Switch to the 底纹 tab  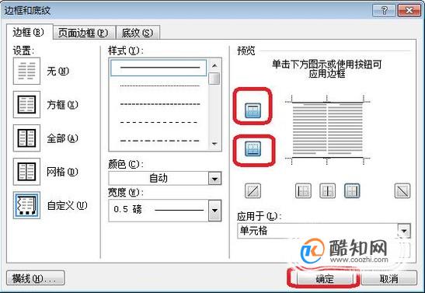(x=138, y=33)
